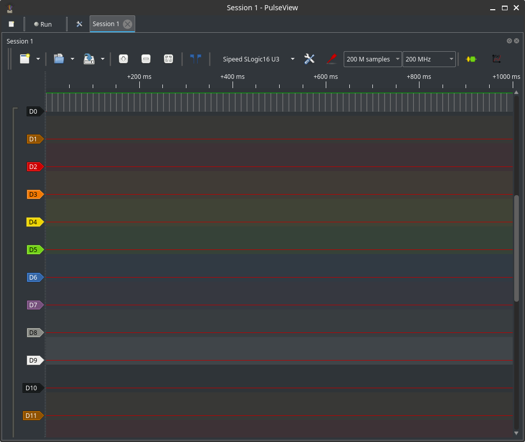Click the new session icon
This screenshot has width=525, height=442.
point(25,59)
